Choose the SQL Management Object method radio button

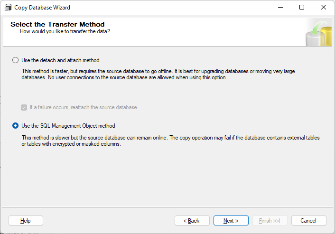pyautogui.click(x=16, y=126)
